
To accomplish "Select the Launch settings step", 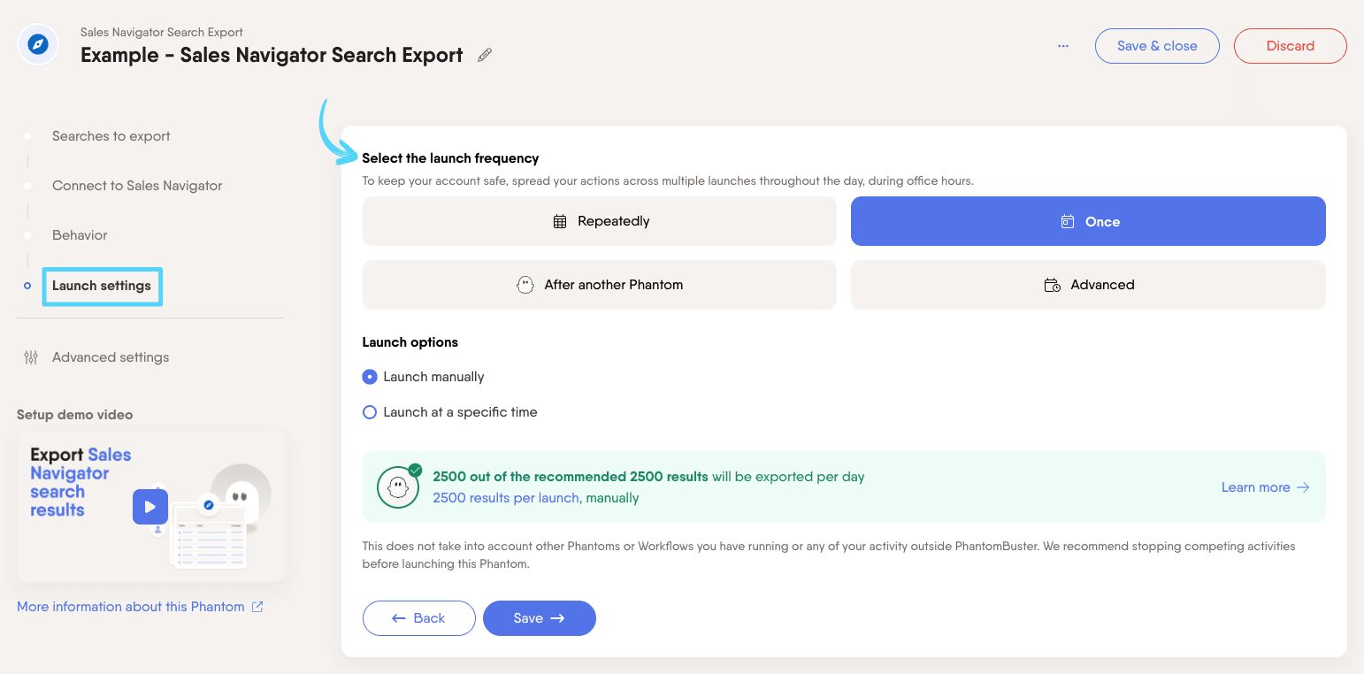I will [x=102, y=286].
